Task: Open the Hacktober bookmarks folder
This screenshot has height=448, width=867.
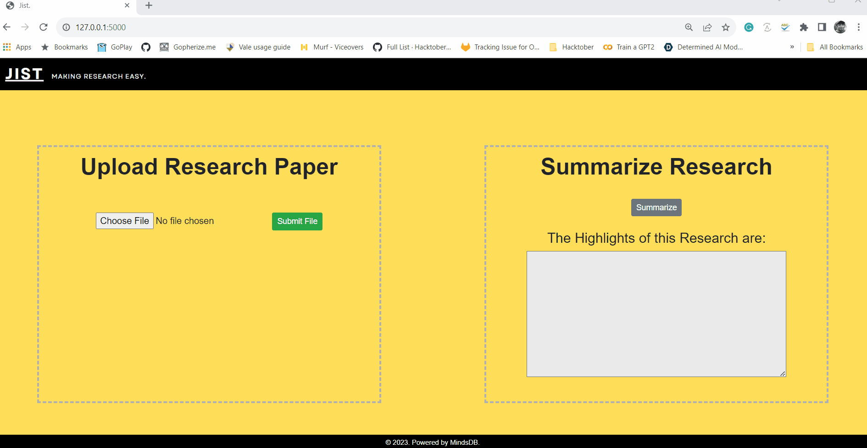Action: (571, 47)
